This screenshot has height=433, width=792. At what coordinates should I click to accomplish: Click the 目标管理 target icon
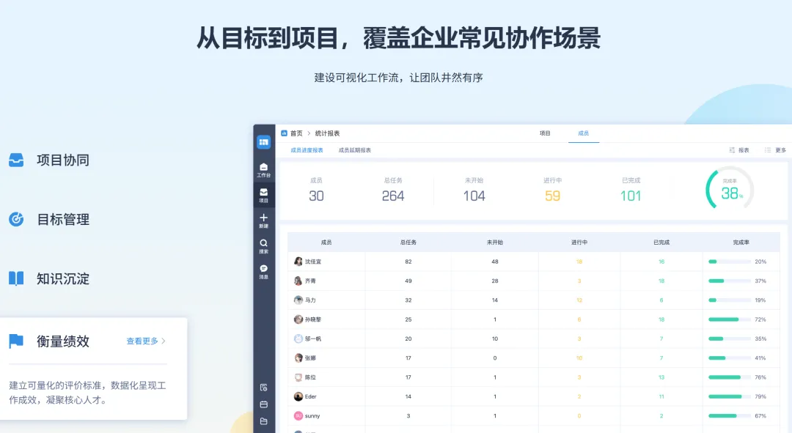[x=16, y=219]
